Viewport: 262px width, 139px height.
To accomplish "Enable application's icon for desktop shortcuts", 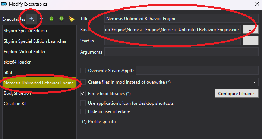I will click(83, 103).
